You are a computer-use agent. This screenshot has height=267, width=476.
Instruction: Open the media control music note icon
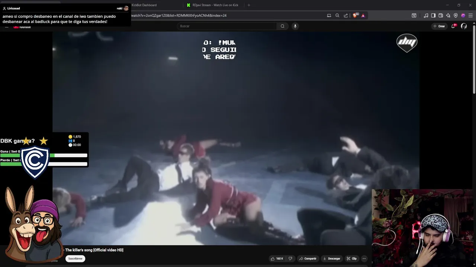pos(426,16)
